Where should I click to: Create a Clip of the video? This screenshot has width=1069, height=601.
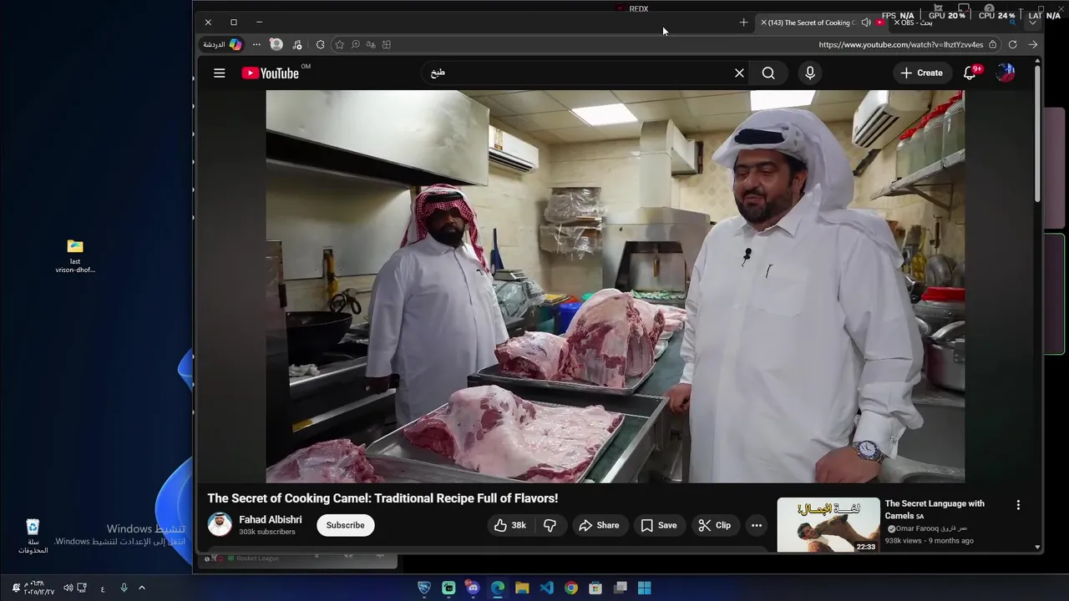tap(715, 525)
